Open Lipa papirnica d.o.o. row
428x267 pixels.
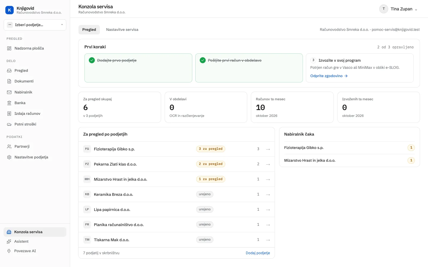(x=177, y=209)
